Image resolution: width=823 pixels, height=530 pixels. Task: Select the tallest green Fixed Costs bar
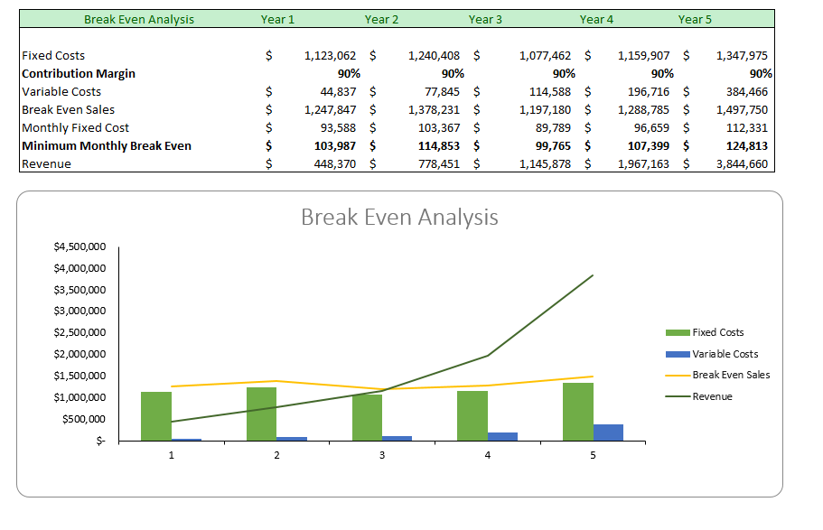(576, 411)
